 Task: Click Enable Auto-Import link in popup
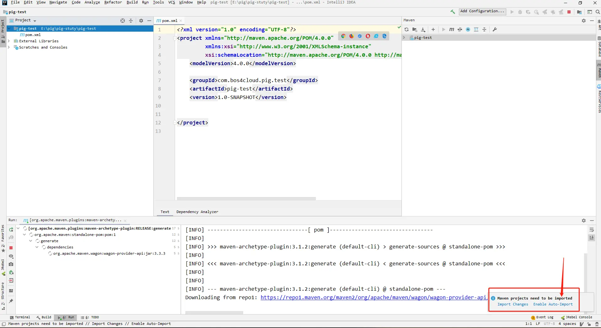[x=553, y=304]
